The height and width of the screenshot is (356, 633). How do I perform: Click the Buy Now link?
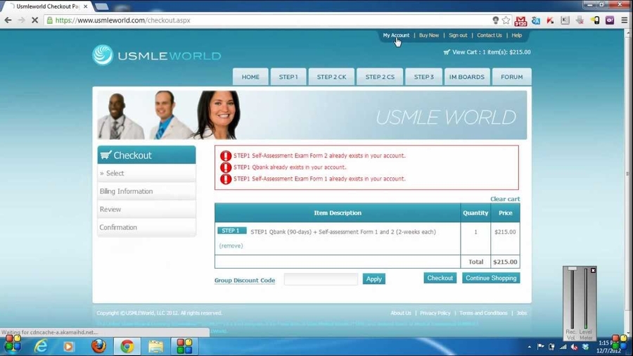coord(429,35)
